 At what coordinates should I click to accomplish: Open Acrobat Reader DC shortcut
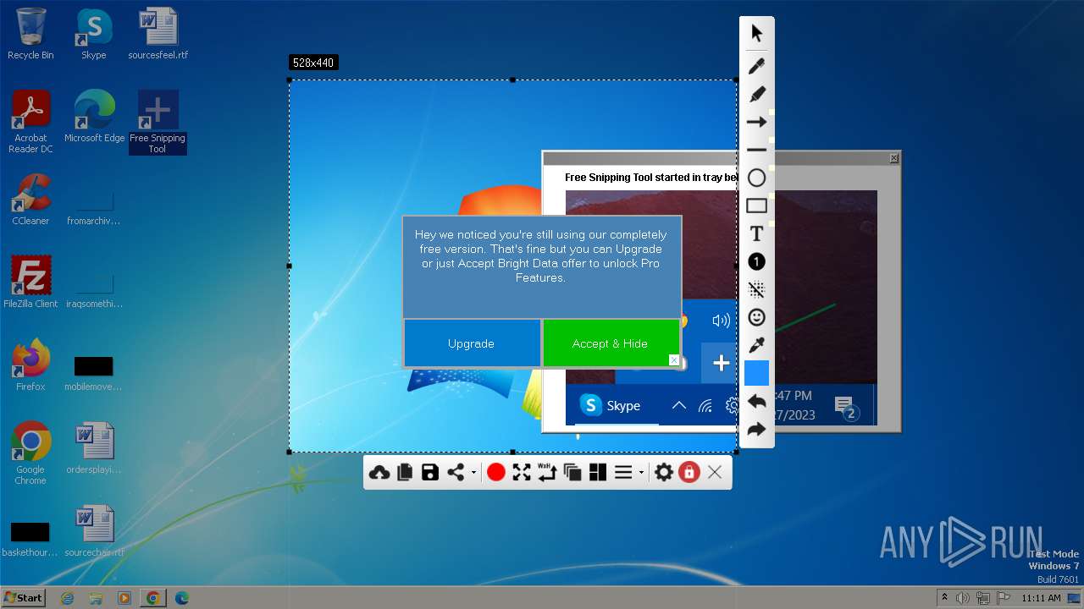(30, 123)
